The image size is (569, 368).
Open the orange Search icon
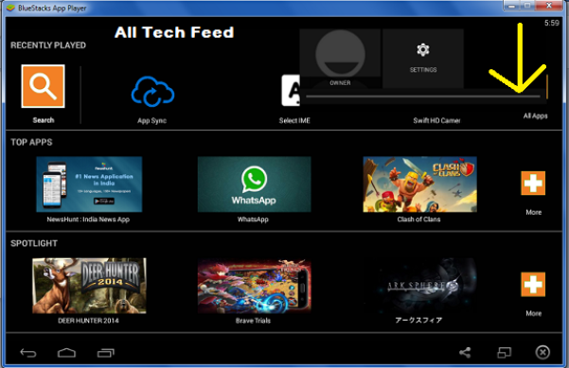tap(44, 86)
